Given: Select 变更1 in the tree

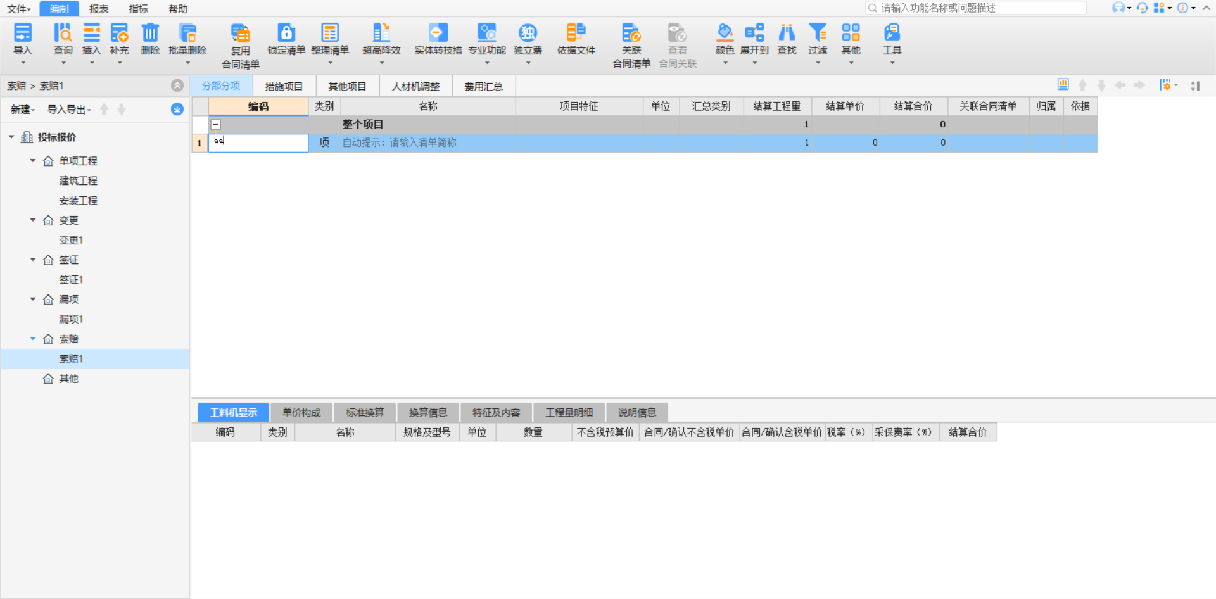Looking at the screenshot, I should [x=71, y=241].
